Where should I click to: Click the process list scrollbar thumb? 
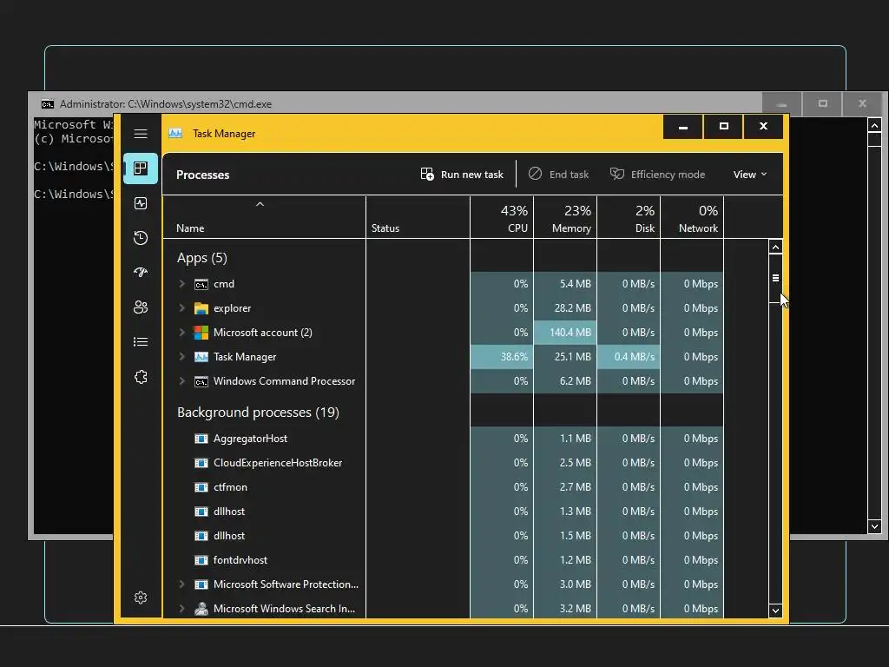[x=775, y=279]
